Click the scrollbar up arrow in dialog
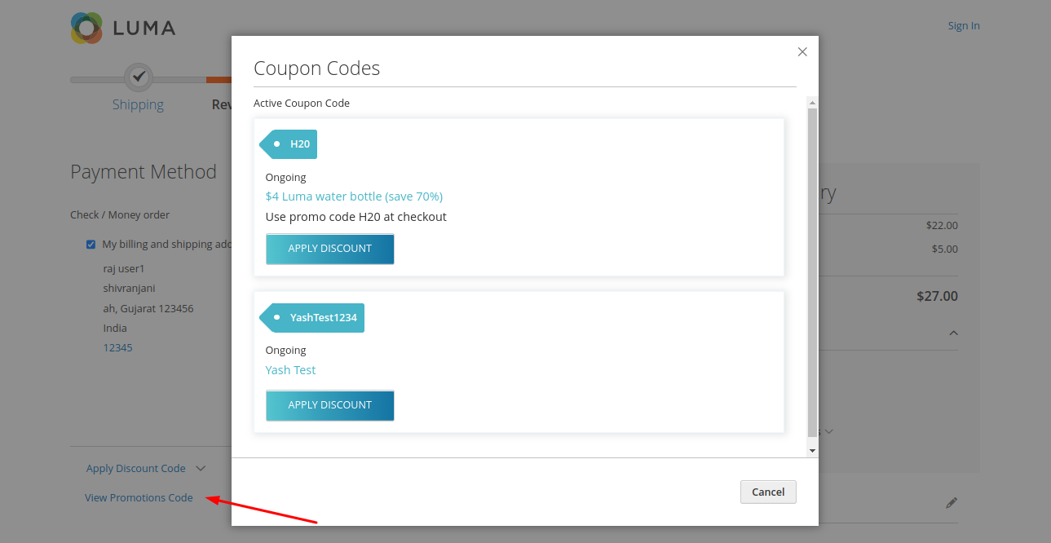 [x=812, y=103]
